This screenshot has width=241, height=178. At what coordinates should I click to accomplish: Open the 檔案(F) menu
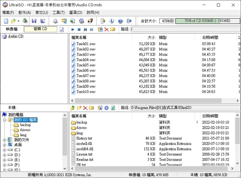tap(8, 12)
